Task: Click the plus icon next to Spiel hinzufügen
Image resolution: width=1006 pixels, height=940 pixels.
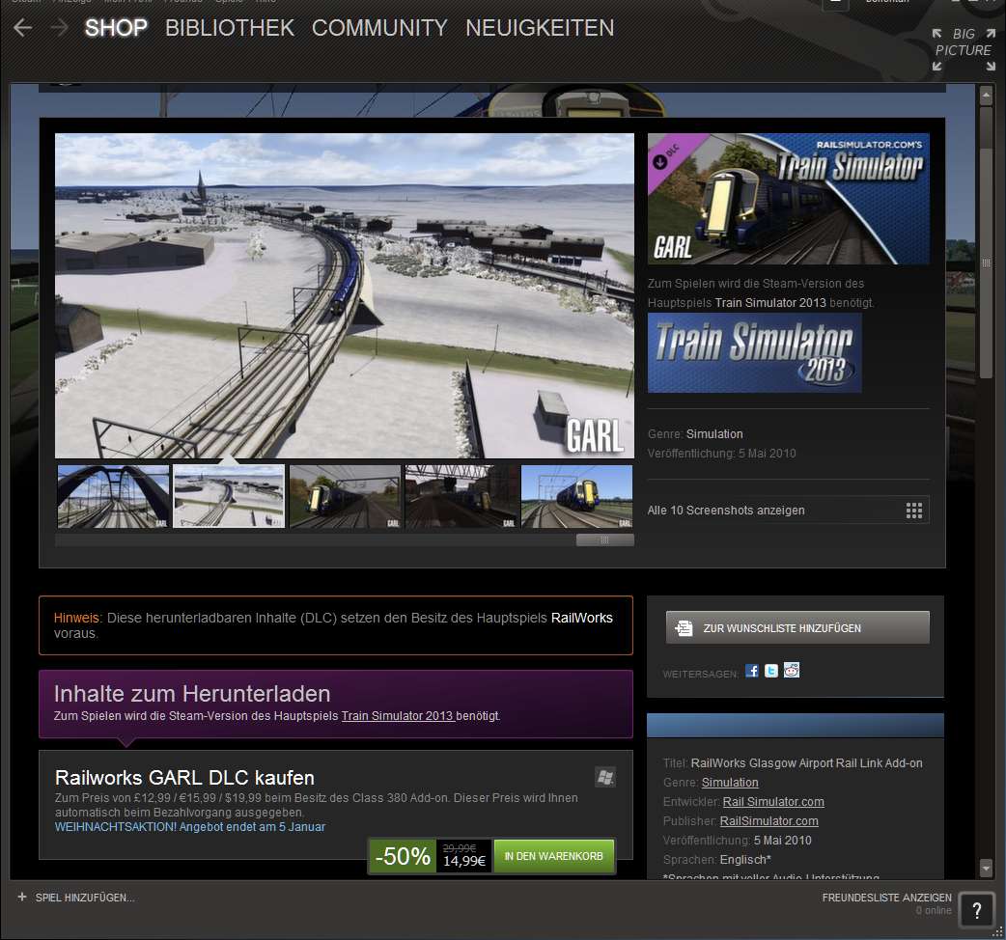Action: click(x=22, y=897)
